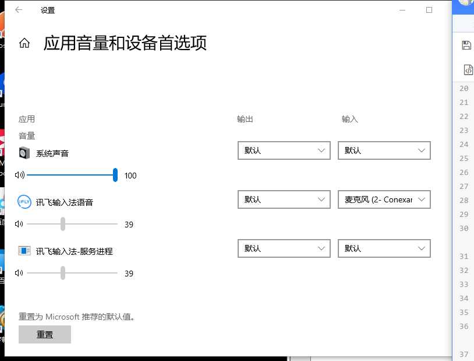Open the 系统声音 input device dropdown

click(384, 150)
